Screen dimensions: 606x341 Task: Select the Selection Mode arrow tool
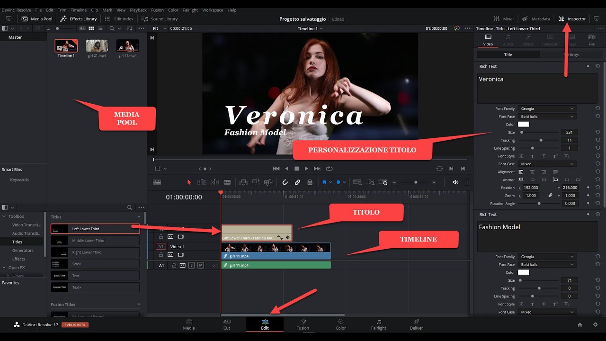pyautogui.click(x=189, y=182)
